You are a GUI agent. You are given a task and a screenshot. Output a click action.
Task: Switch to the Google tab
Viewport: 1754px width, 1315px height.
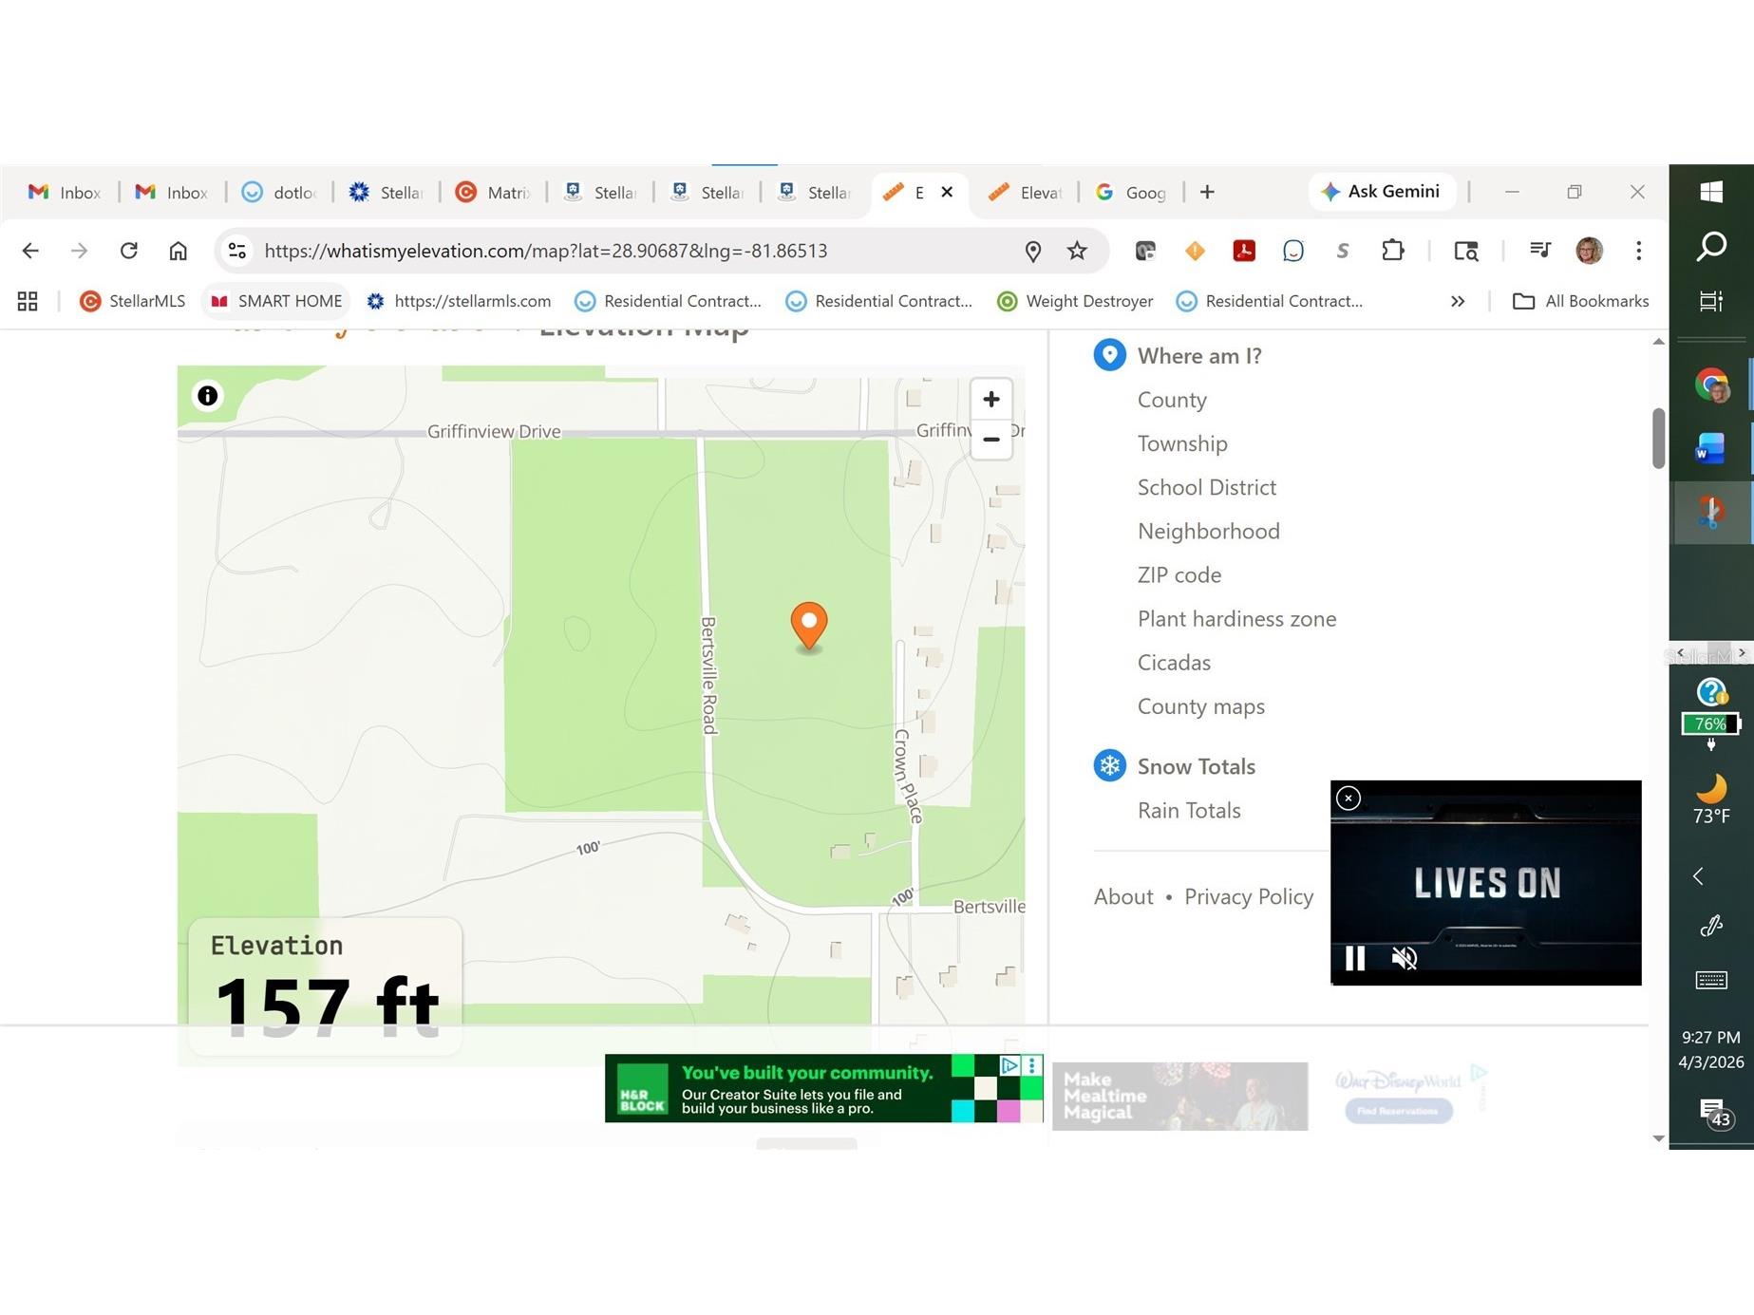click(1131, 193)
